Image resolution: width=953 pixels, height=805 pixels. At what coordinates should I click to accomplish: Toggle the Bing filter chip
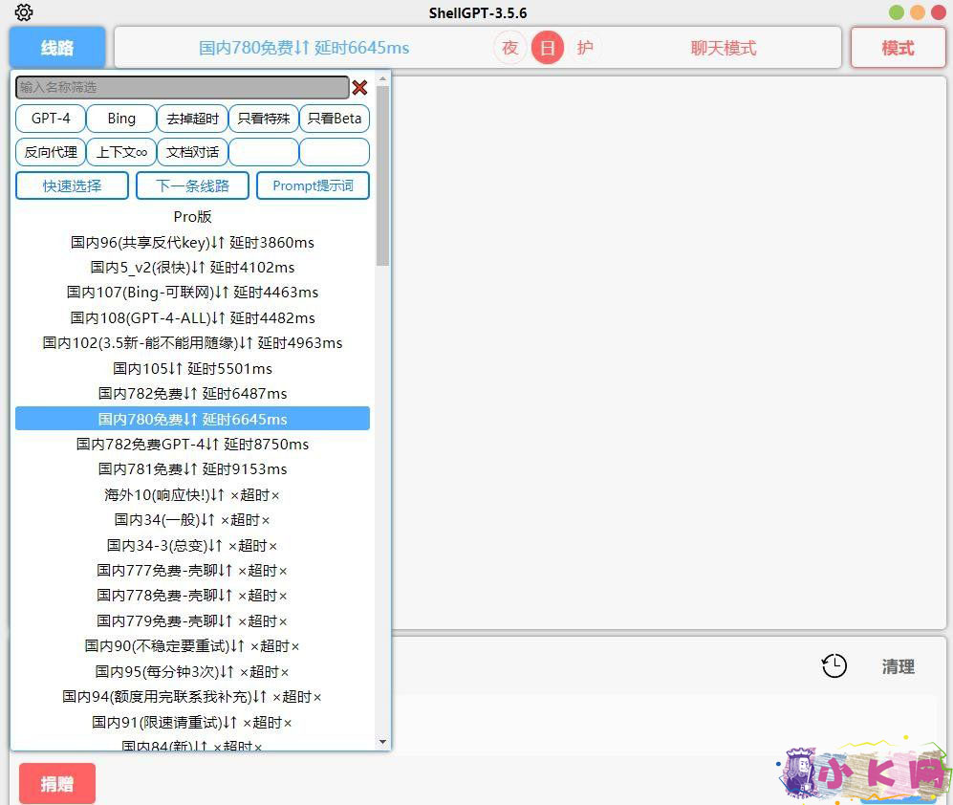121,119
